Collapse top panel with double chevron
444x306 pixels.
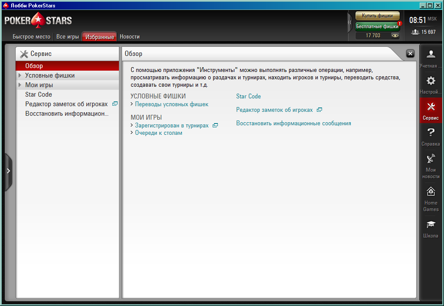tap(350, 22)
